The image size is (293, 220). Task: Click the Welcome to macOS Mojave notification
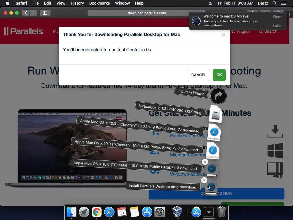(228, 21)
